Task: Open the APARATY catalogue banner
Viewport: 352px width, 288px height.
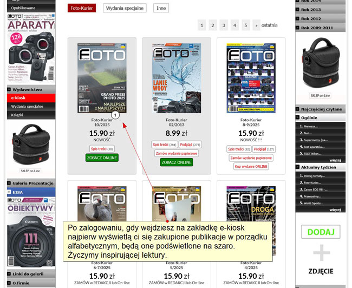Action: [30, 48]
